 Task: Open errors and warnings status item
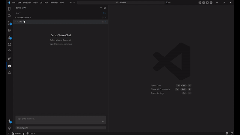click(x=31, y=133)
